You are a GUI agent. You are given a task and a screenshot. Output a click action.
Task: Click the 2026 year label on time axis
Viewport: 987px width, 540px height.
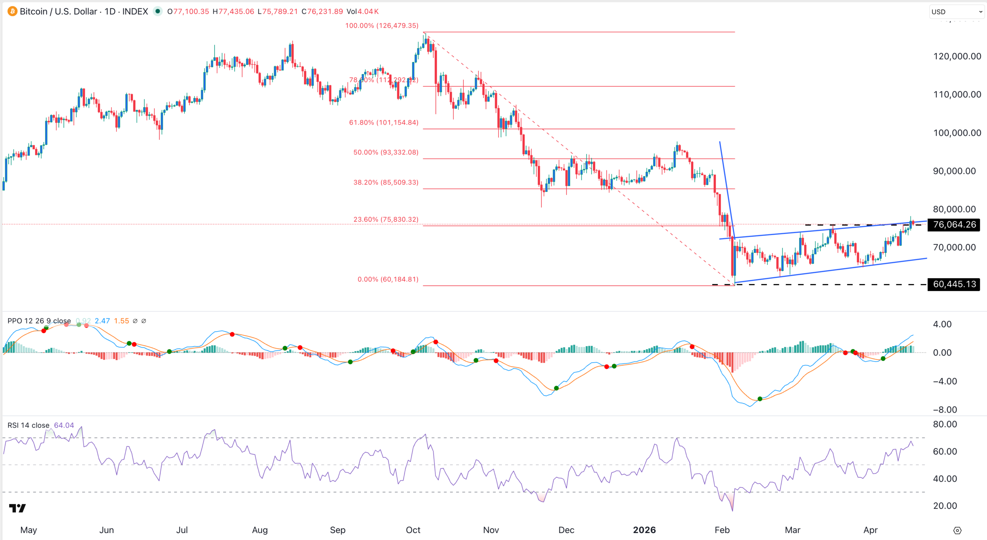(644, 530)
